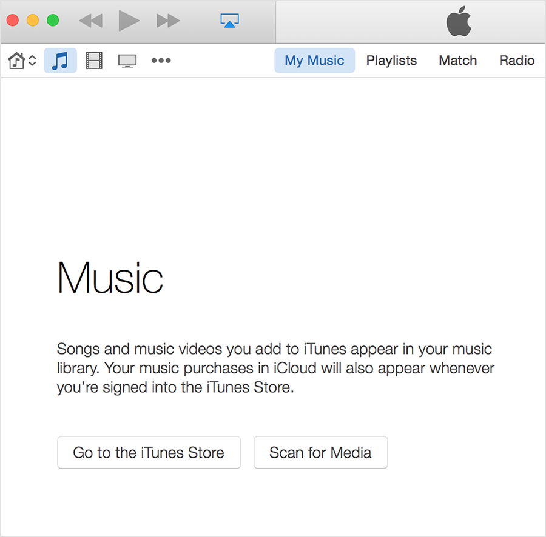546x537 pixels.
Task: Switch to the TV Shows monitor icon
Action: 127,61
